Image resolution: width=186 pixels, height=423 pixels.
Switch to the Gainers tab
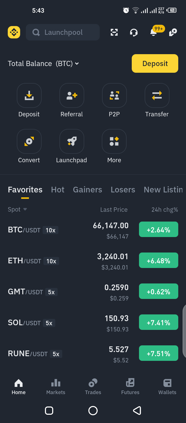[88, 190]
